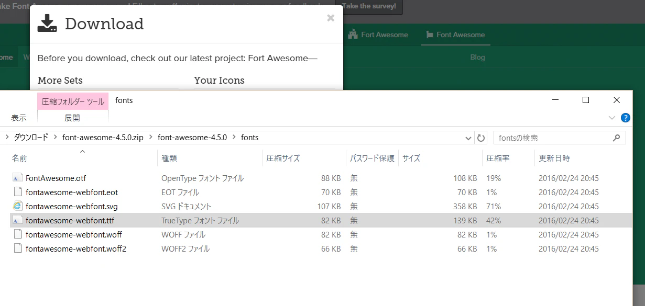Select the FontAwesome.otf file name

coord(56,178)
